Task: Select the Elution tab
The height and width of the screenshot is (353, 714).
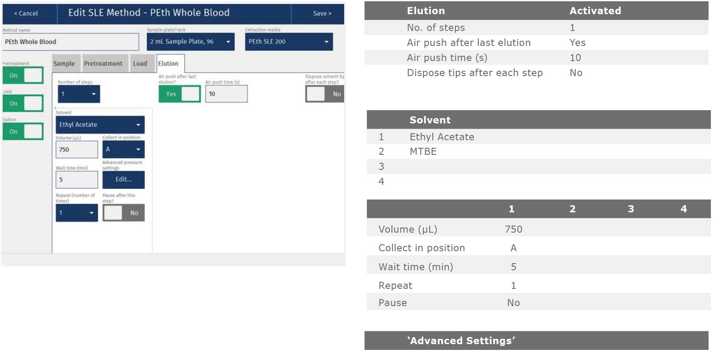Action: pyautogui.click(x=169, y=64)
